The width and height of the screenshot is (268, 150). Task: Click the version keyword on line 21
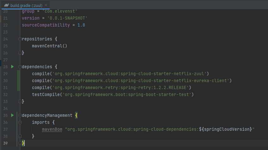pyautogui.click(x=31, y=18)
